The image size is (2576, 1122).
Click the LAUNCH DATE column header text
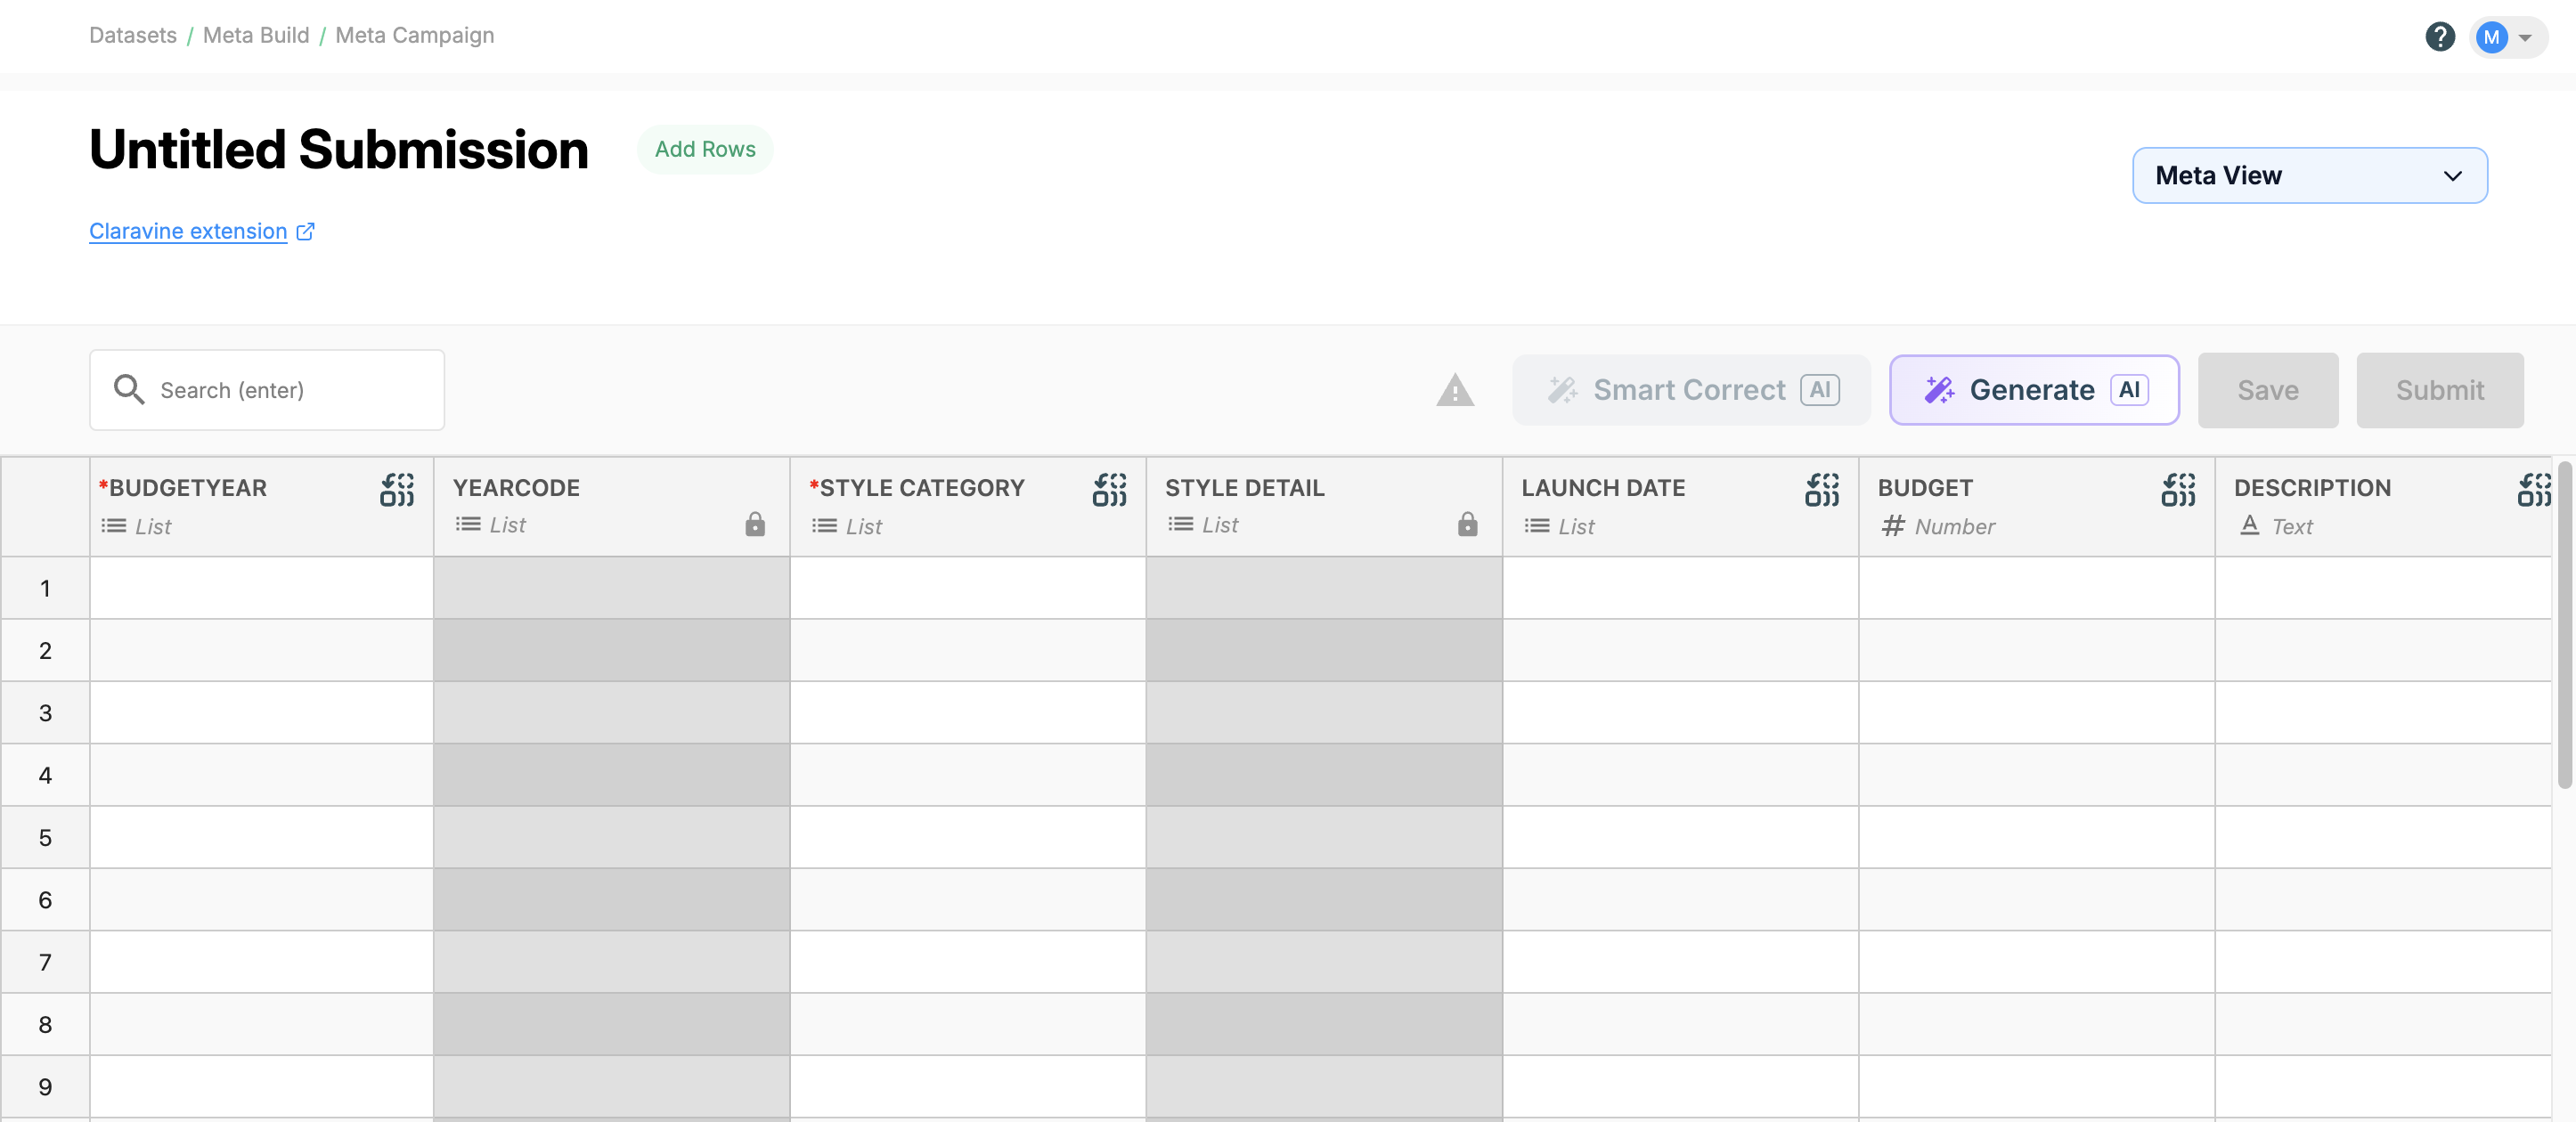1603,488
